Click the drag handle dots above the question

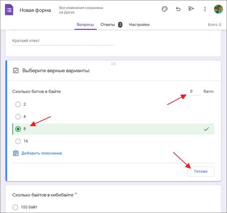(114, 64)
